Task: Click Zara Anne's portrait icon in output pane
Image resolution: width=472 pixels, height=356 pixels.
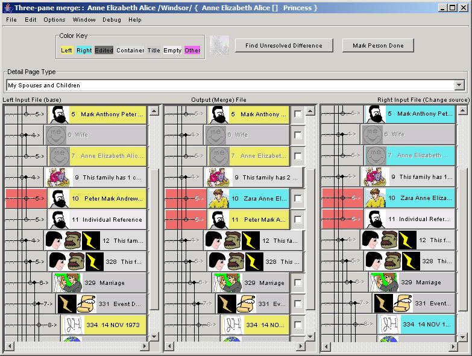Action: [218, 198]
